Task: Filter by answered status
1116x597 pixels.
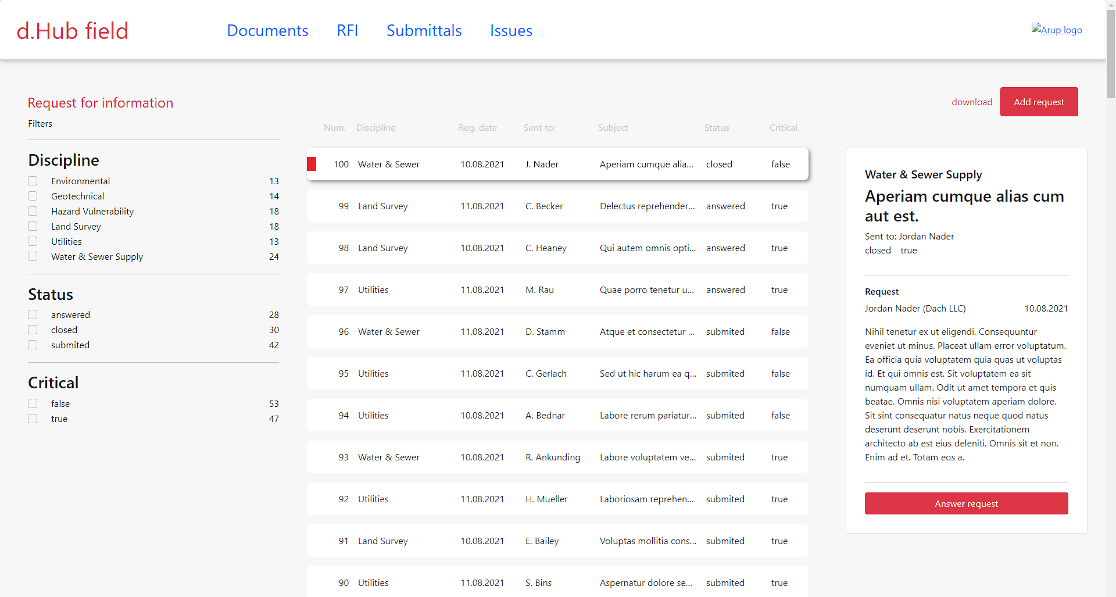Action: (x=33, y=314)
